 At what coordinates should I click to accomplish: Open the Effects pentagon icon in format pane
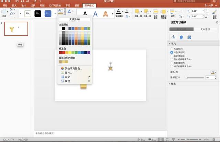181,37
